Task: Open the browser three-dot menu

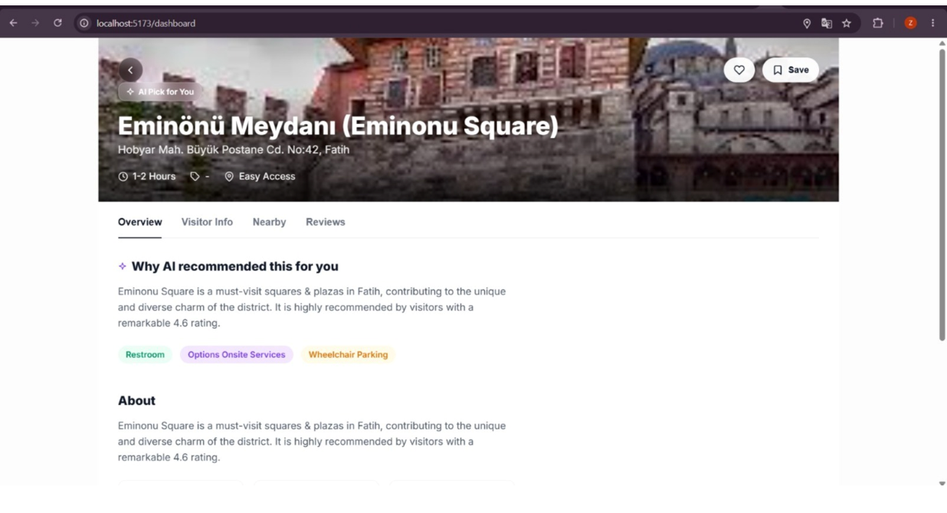Action: pyautogui.click(x=932, y=23)
